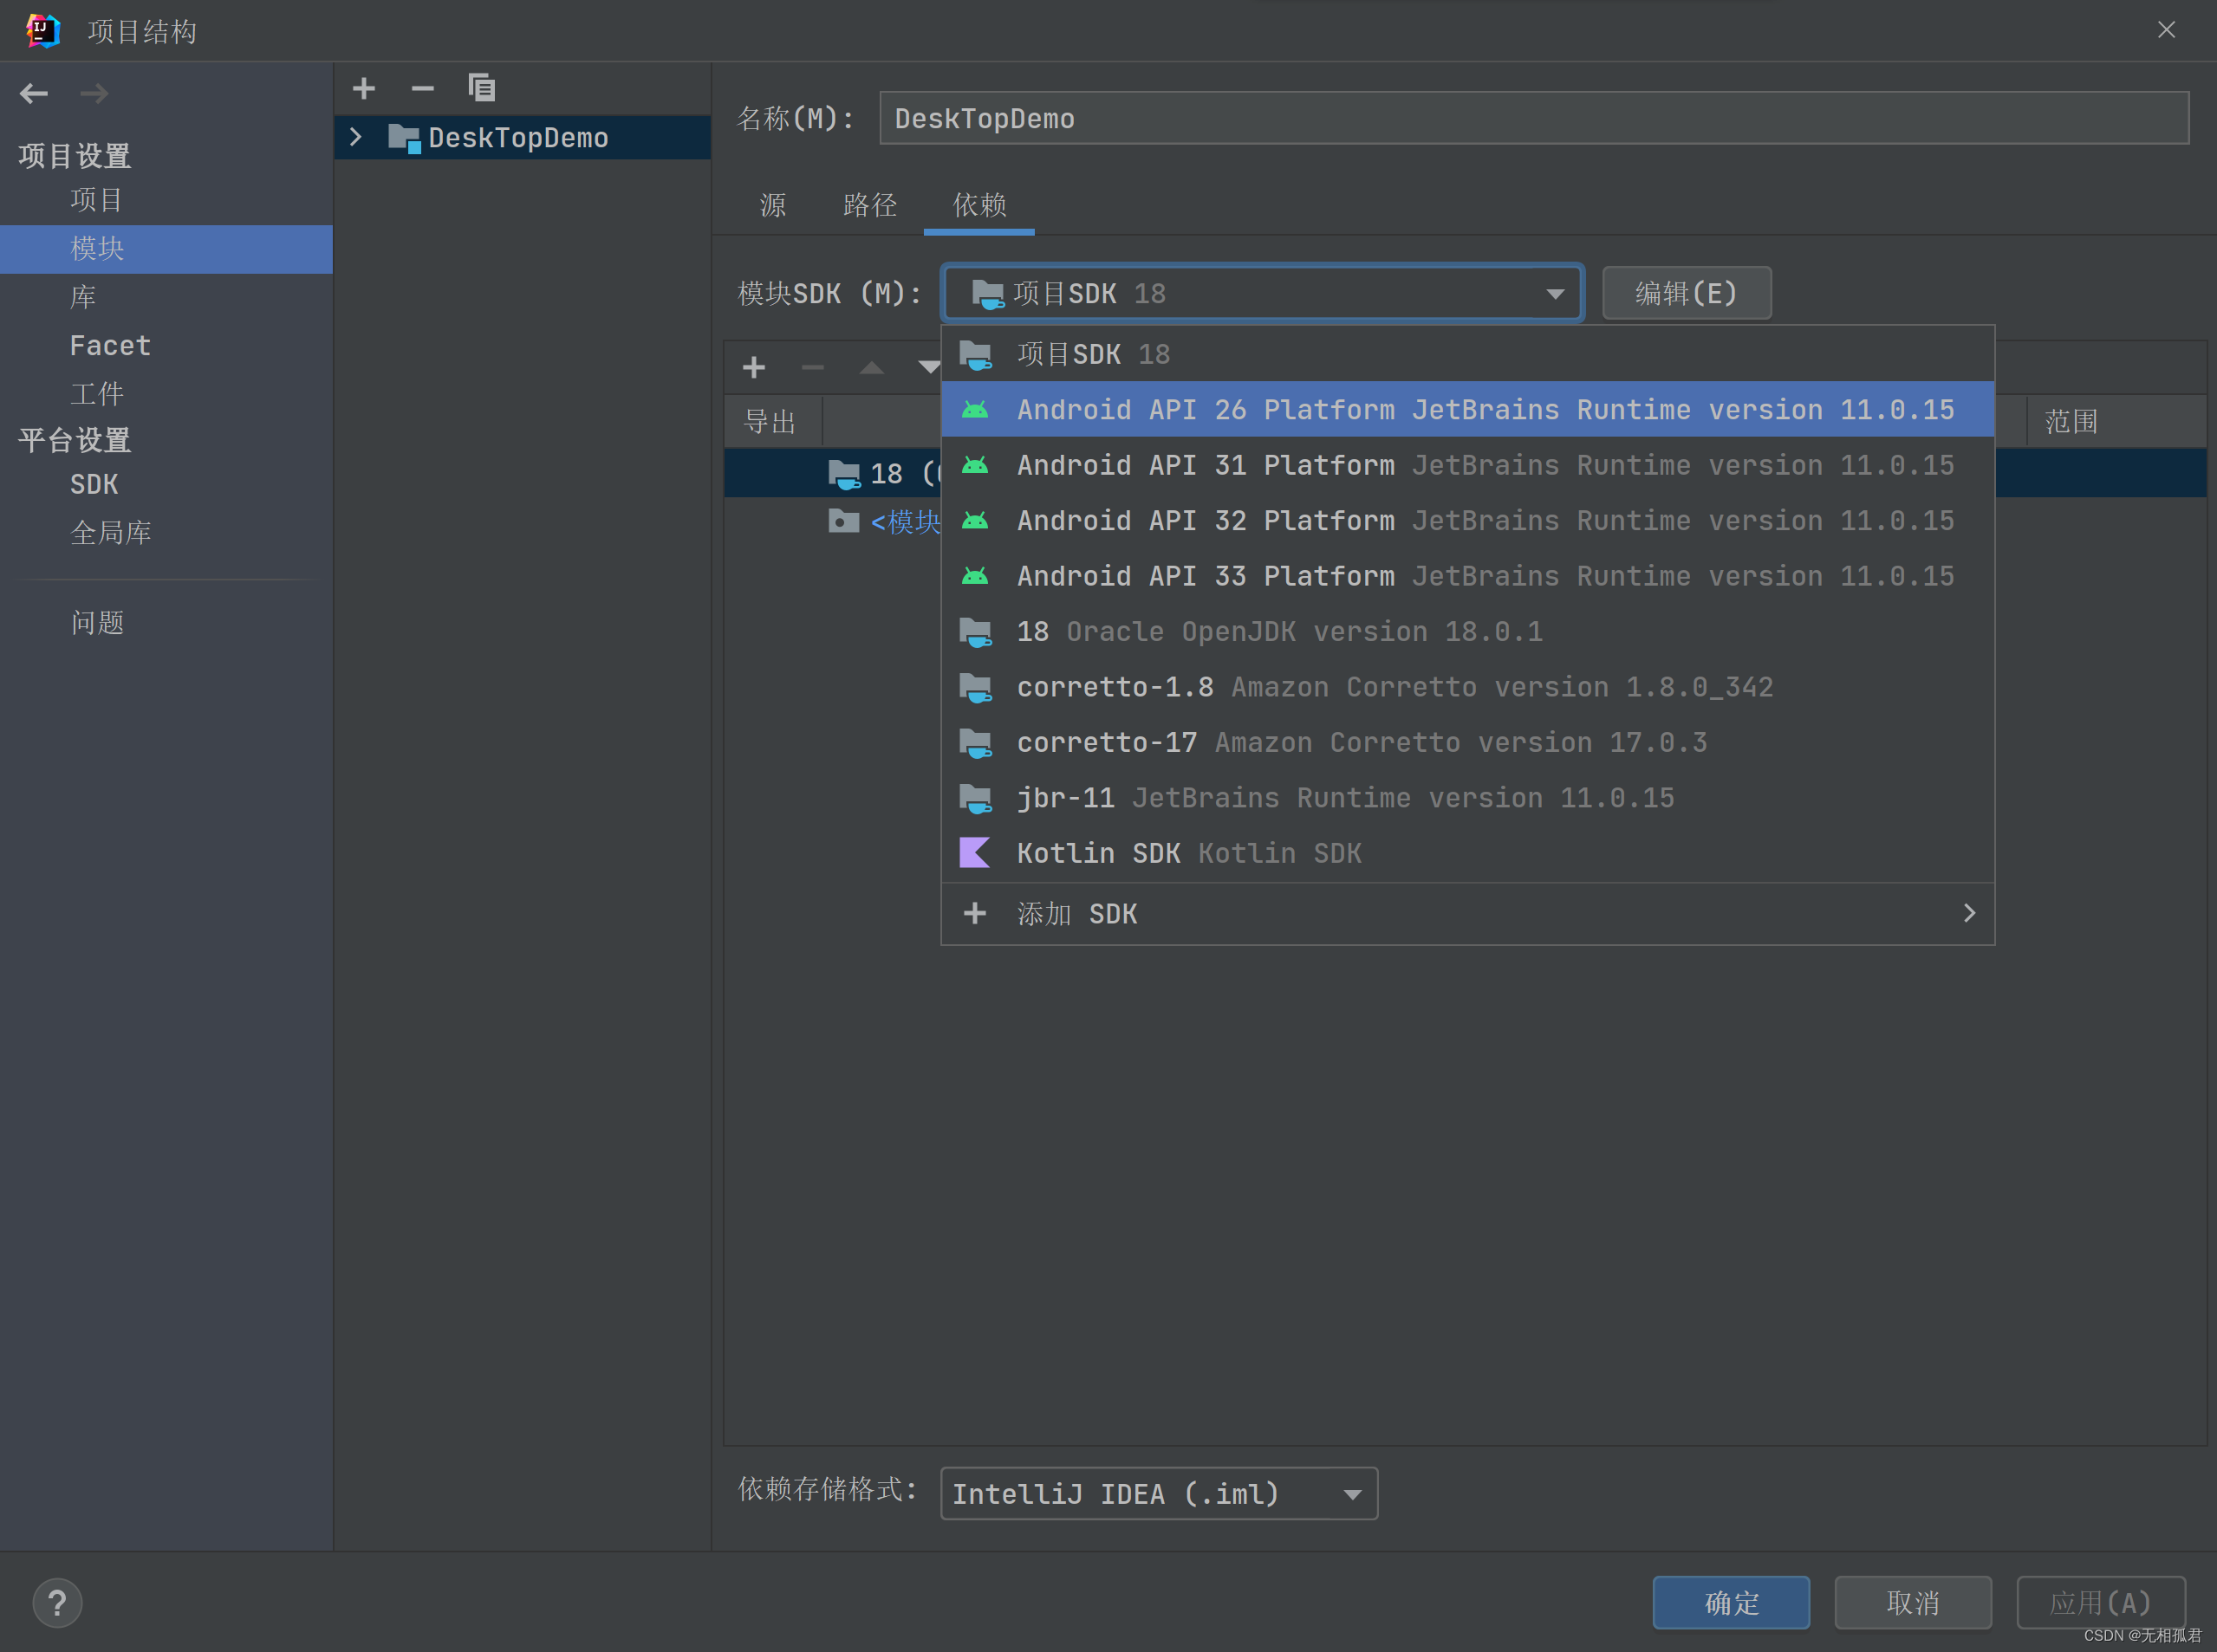Open the Facet settings in sidebar
This screenshot has height=1652, width=2217.
(110, 345)
